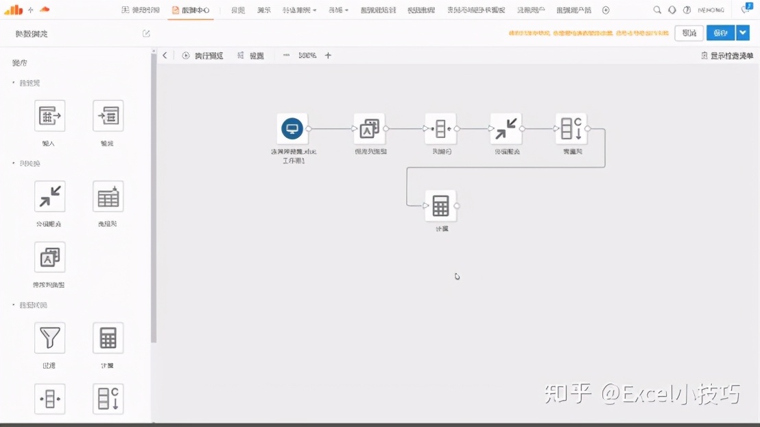Select the Output node in the left sidebar
Image resolution: width=760 pixels, height=427 pixels.
tap(107, 116)
